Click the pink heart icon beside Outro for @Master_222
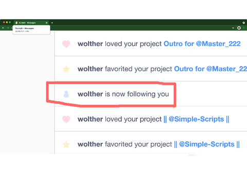 66,44
